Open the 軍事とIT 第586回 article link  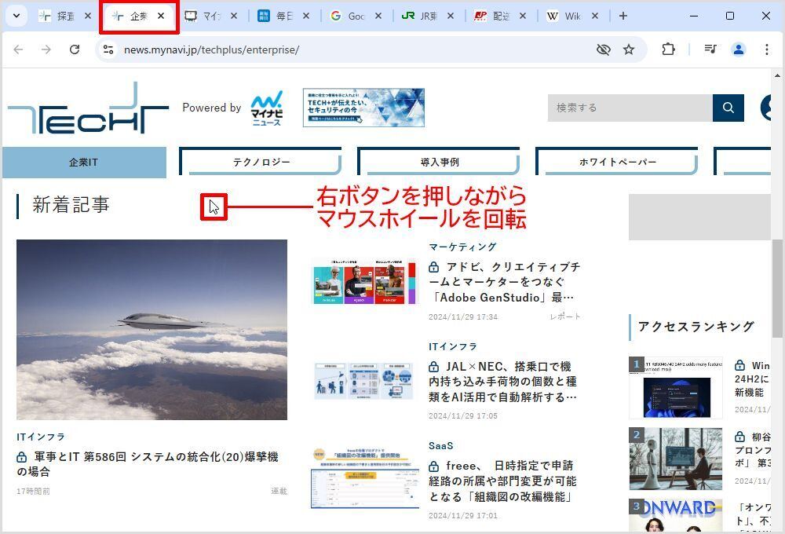coord(148,464)
